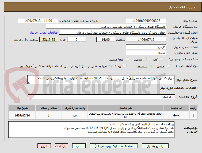Click the 'نام خدمت' column header
202x153 pixels.
click(x=125, y=108)
